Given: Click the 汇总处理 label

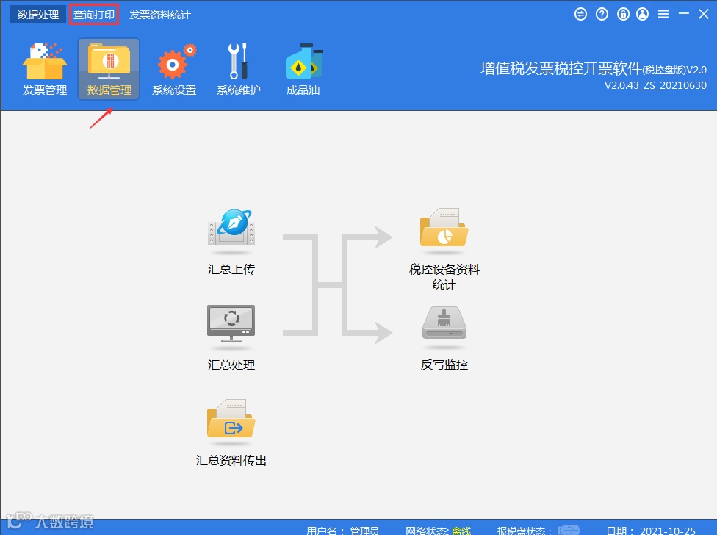Looking at the screenshot, I should (x=231, y=365).
